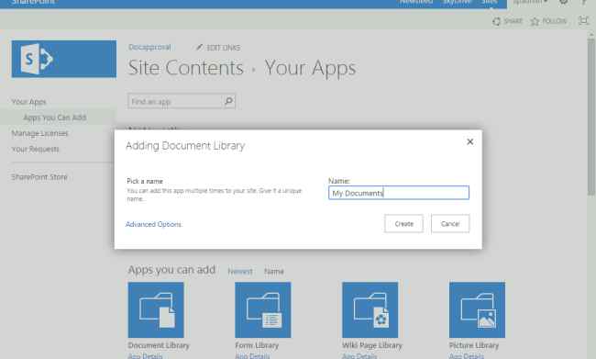Screen dimensions: 596x359
Task: Click Picture Library label text
Action: (474, 345)
